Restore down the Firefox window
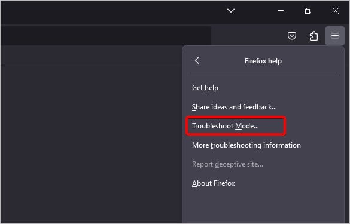This screenshot has width=350, height=224. click(x=308, y=11)
